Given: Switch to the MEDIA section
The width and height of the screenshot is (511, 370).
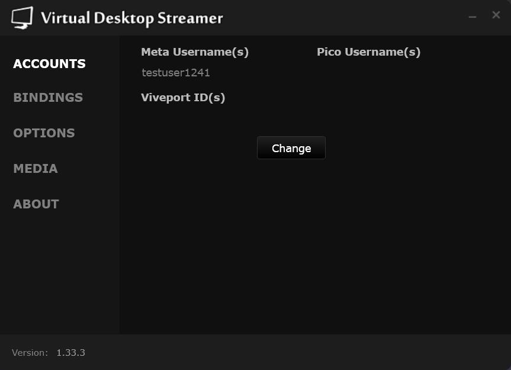Looking at the screenshot, I should (36, 169).
